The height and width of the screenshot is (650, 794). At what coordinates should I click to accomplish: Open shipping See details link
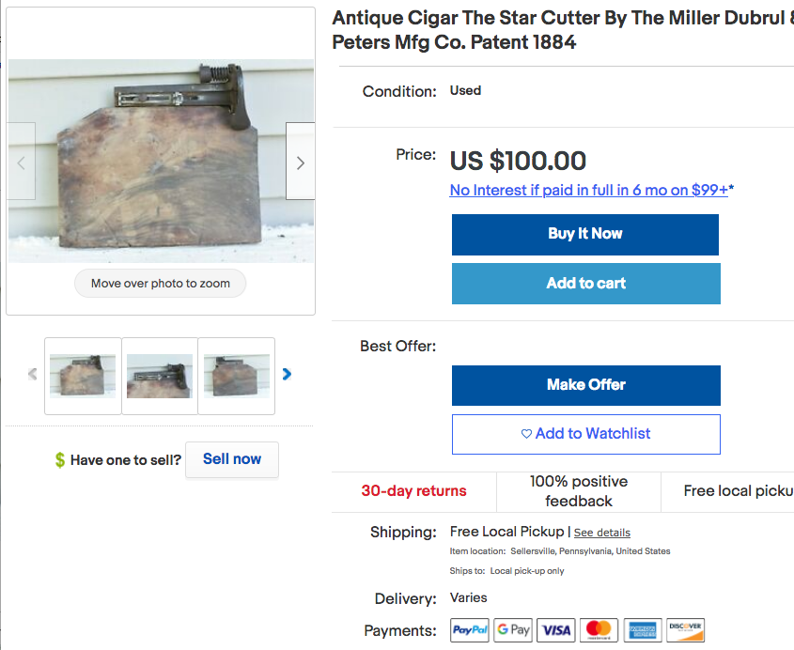602,533
